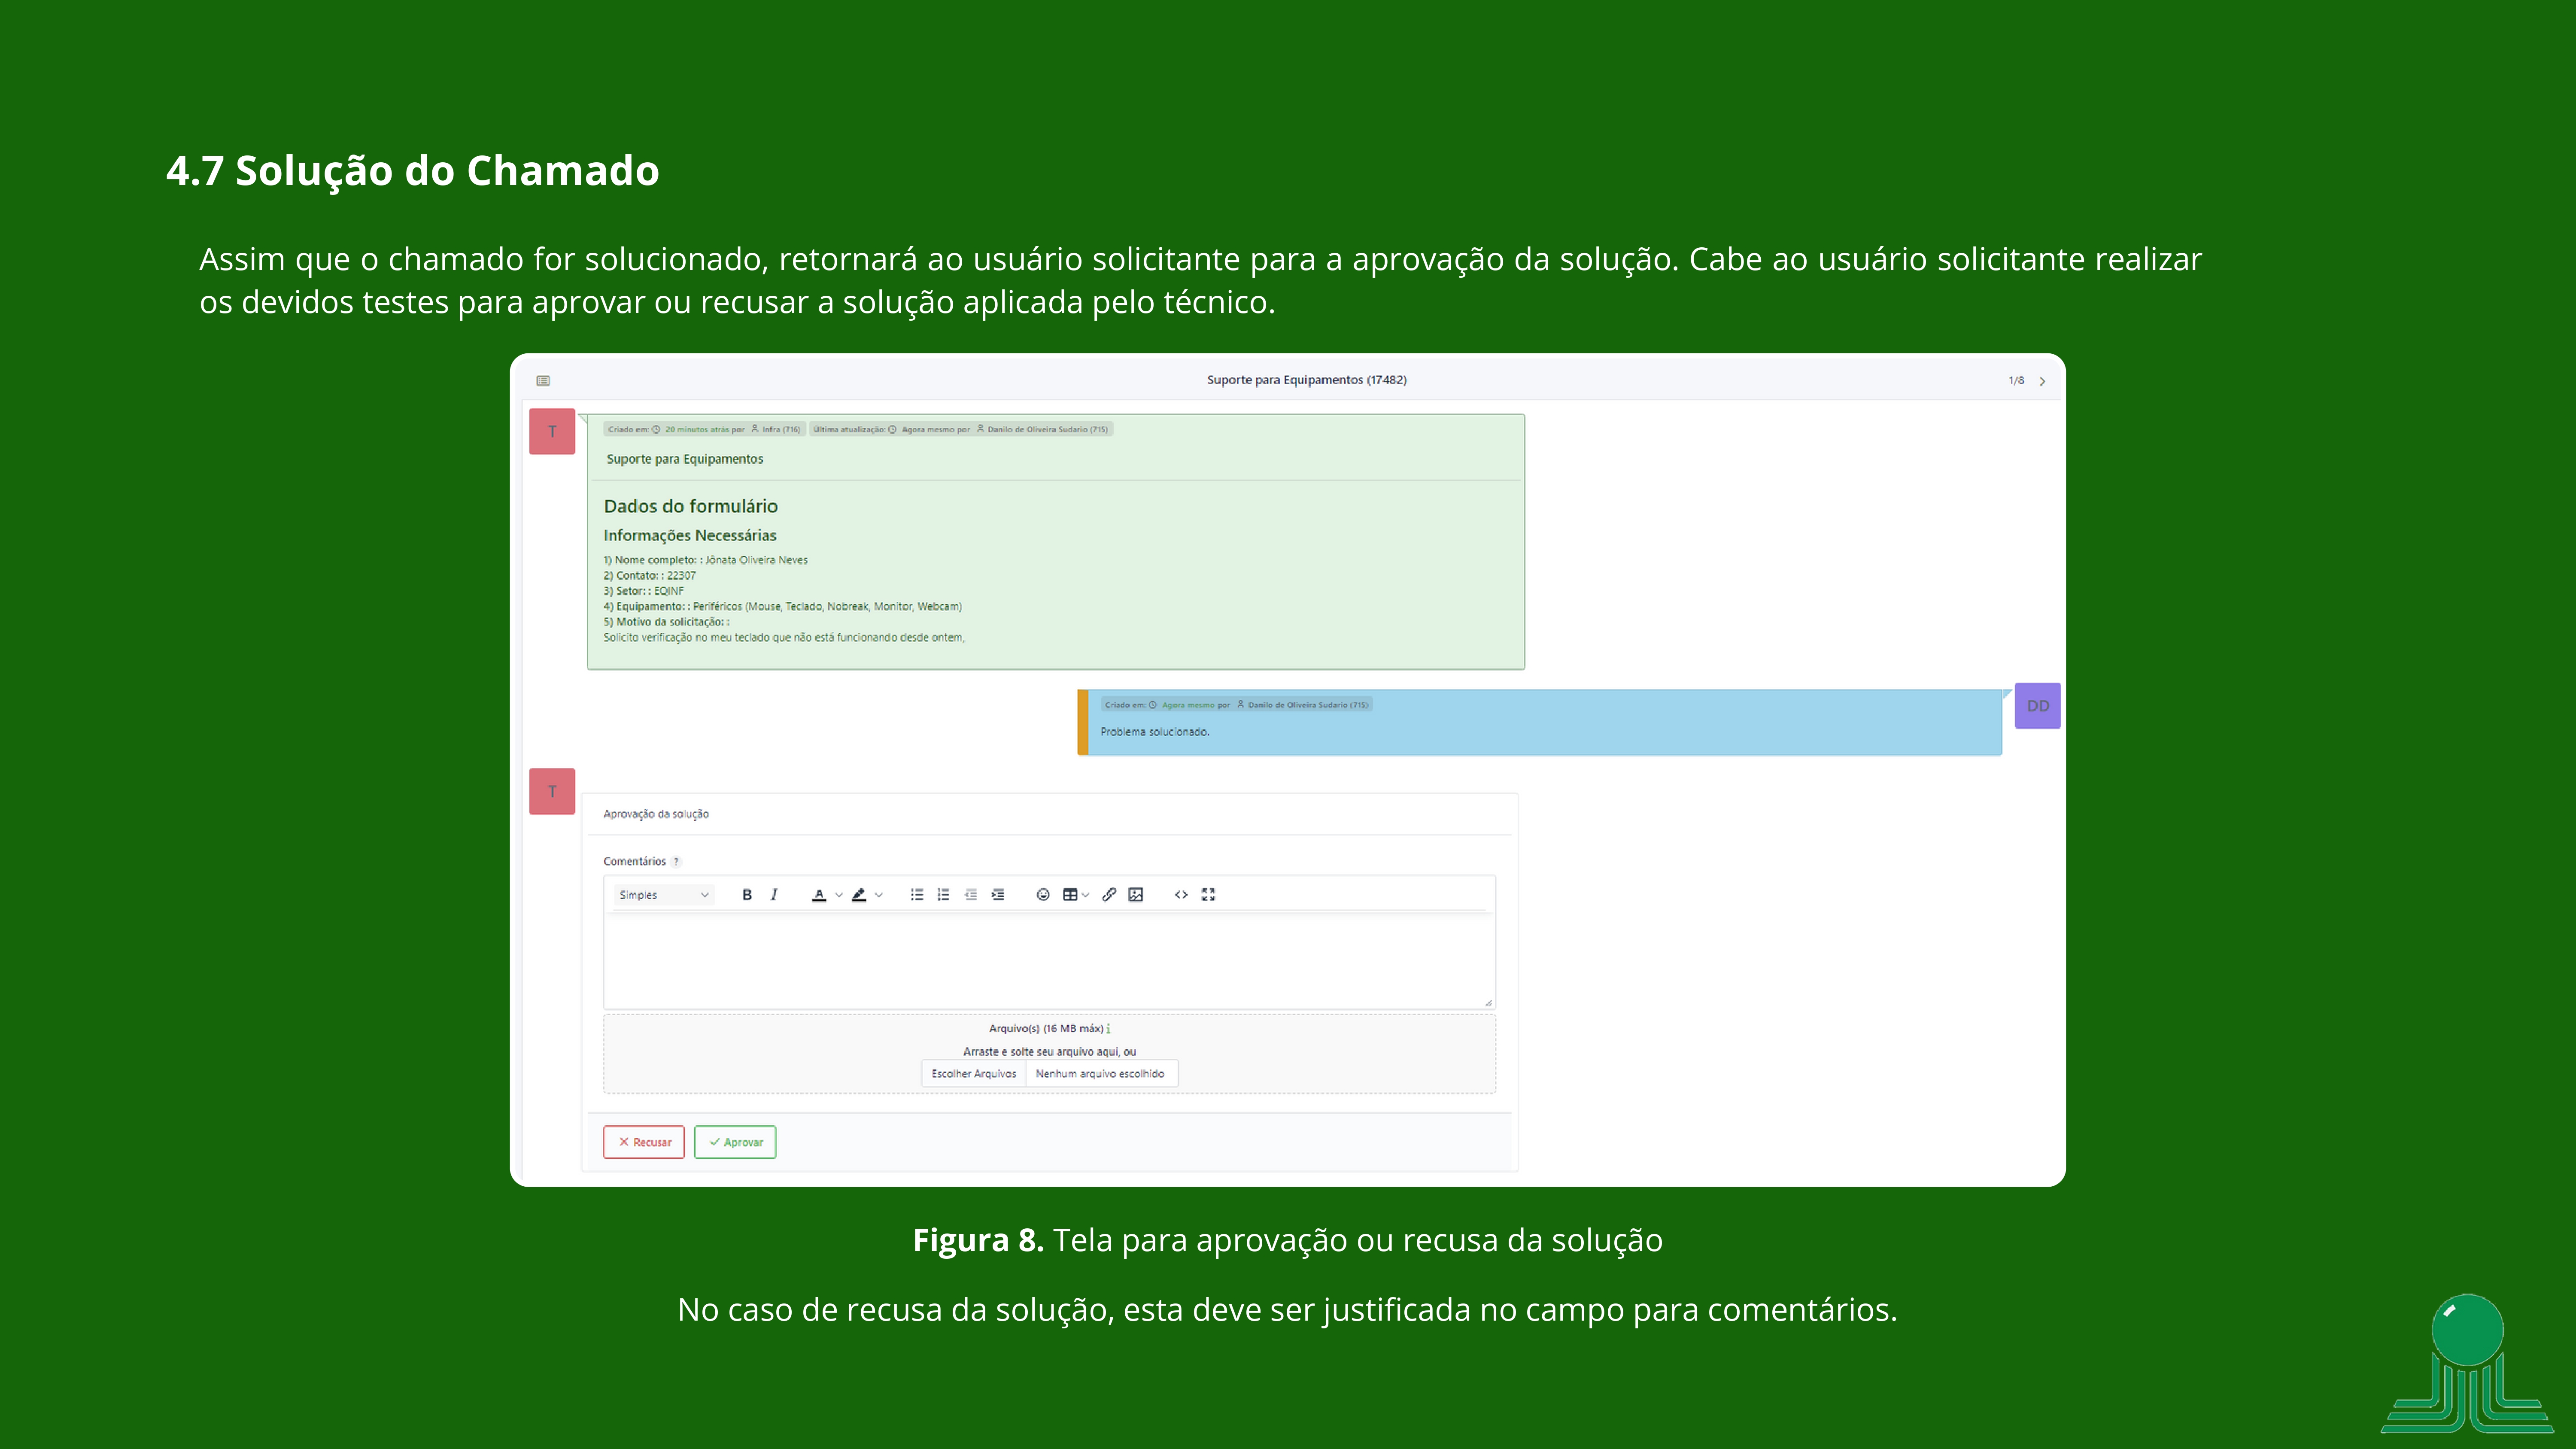Click the T avatar beside the form data
The height and width of the screenshot is (1449, 2576).
pos(552,432)
